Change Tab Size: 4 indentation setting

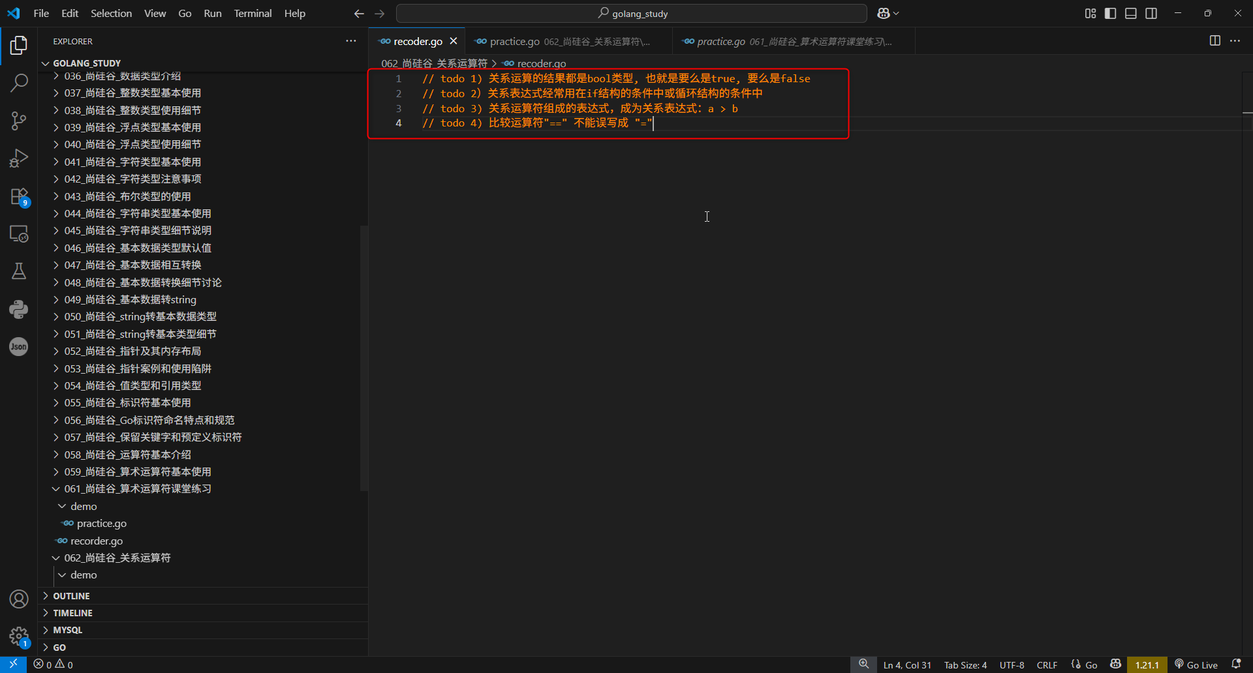(x=965, y=665)
